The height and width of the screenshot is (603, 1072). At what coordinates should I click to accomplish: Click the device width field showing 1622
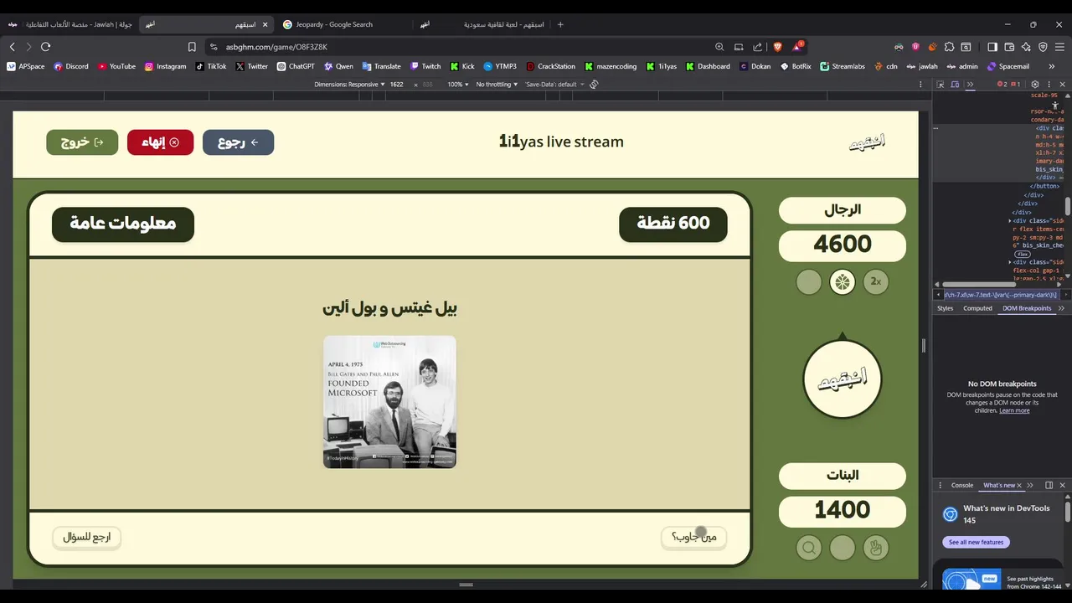point(397,85)
